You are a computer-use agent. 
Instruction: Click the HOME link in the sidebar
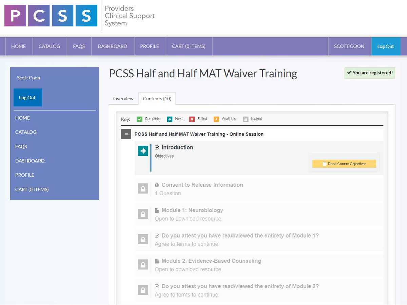(x=22, y=118)
